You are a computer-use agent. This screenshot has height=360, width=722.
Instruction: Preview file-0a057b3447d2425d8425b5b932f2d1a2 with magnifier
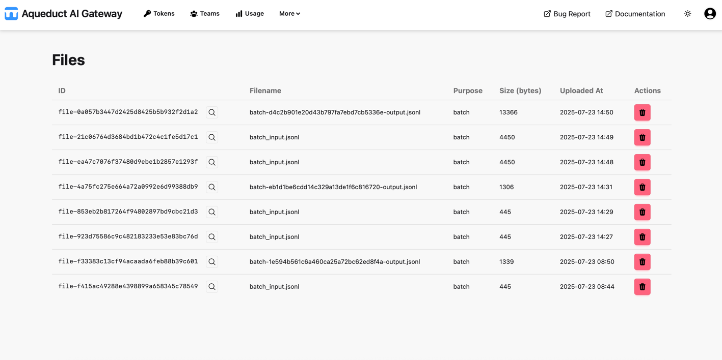[x=212, y=112]
